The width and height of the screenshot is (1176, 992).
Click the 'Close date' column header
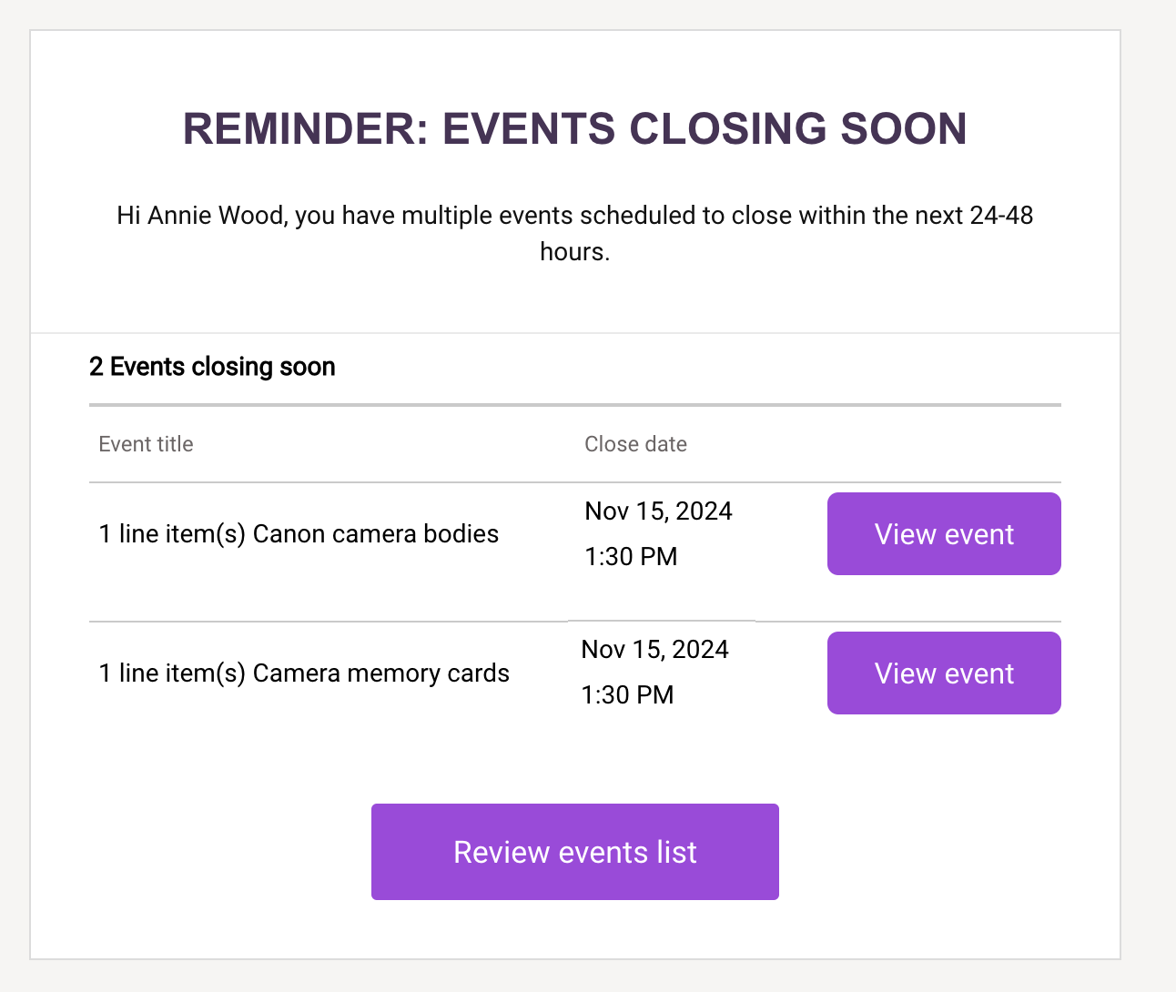[635, 444]
